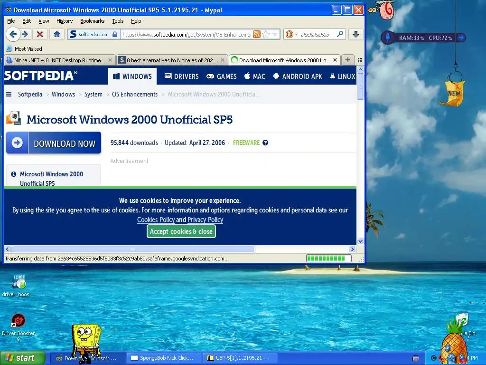Click the question mark icon next to FREEWARE
486x365 pixels.
pyautogui.click(x=265, y=143)
